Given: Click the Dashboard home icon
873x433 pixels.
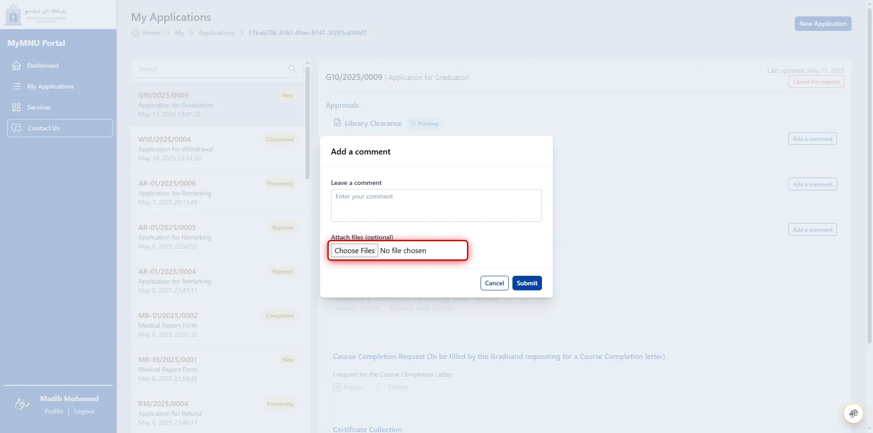Looking at the screenshot, I should pos(16,65).
